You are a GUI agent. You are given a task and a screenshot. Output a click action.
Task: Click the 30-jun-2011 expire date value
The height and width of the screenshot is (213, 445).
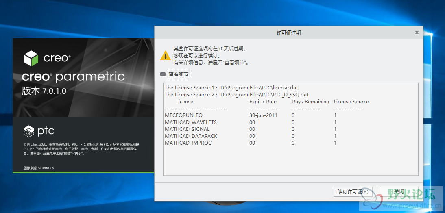[x=263, y=115]
